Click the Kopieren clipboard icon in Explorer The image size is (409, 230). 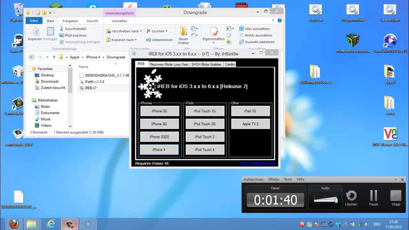(35, 31)
